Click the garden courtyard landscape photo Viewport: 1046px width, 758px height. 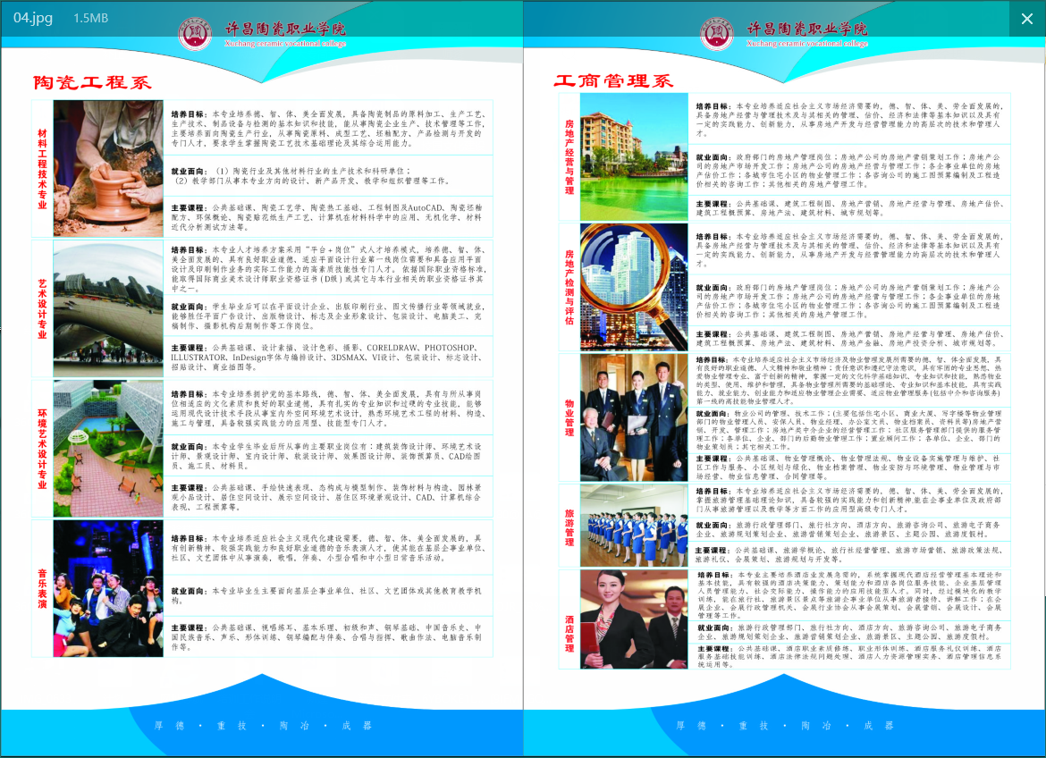108,449
